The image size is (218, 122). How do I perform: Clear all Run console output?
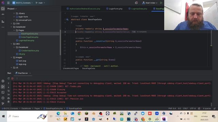click(x=9, y=102)
